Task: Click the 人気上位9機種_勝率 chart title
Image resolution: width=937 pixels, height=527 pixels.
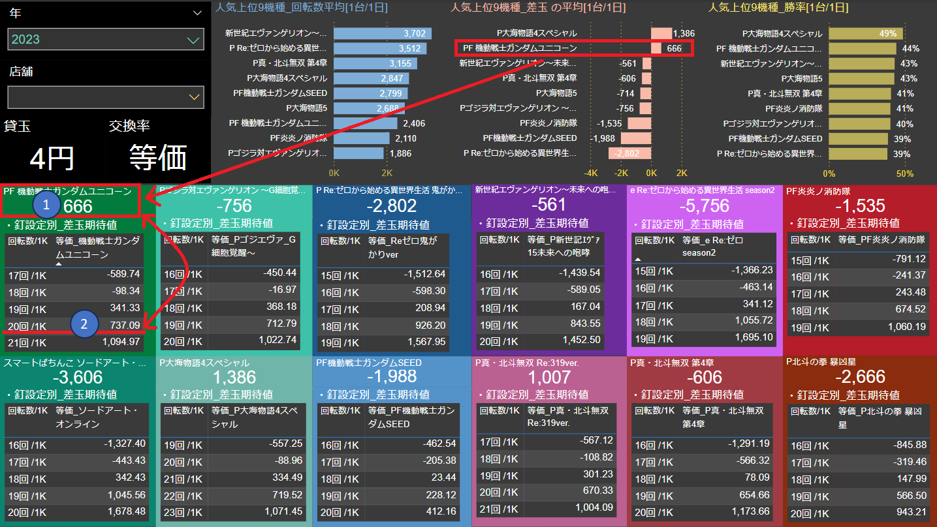Action: (778, 8)
